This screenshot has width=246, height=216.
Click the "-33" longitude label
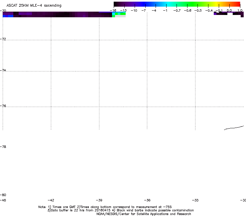[x=195, y=200]
